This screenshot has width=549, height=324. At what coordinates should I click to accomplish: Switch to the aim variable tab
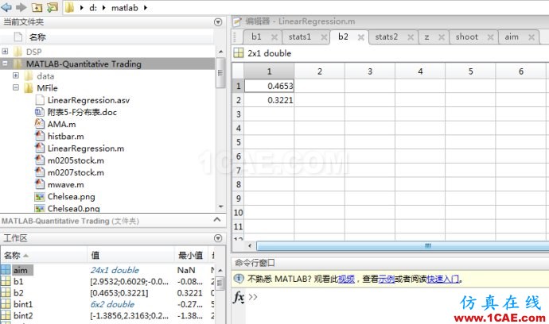(x=512, y=37)
